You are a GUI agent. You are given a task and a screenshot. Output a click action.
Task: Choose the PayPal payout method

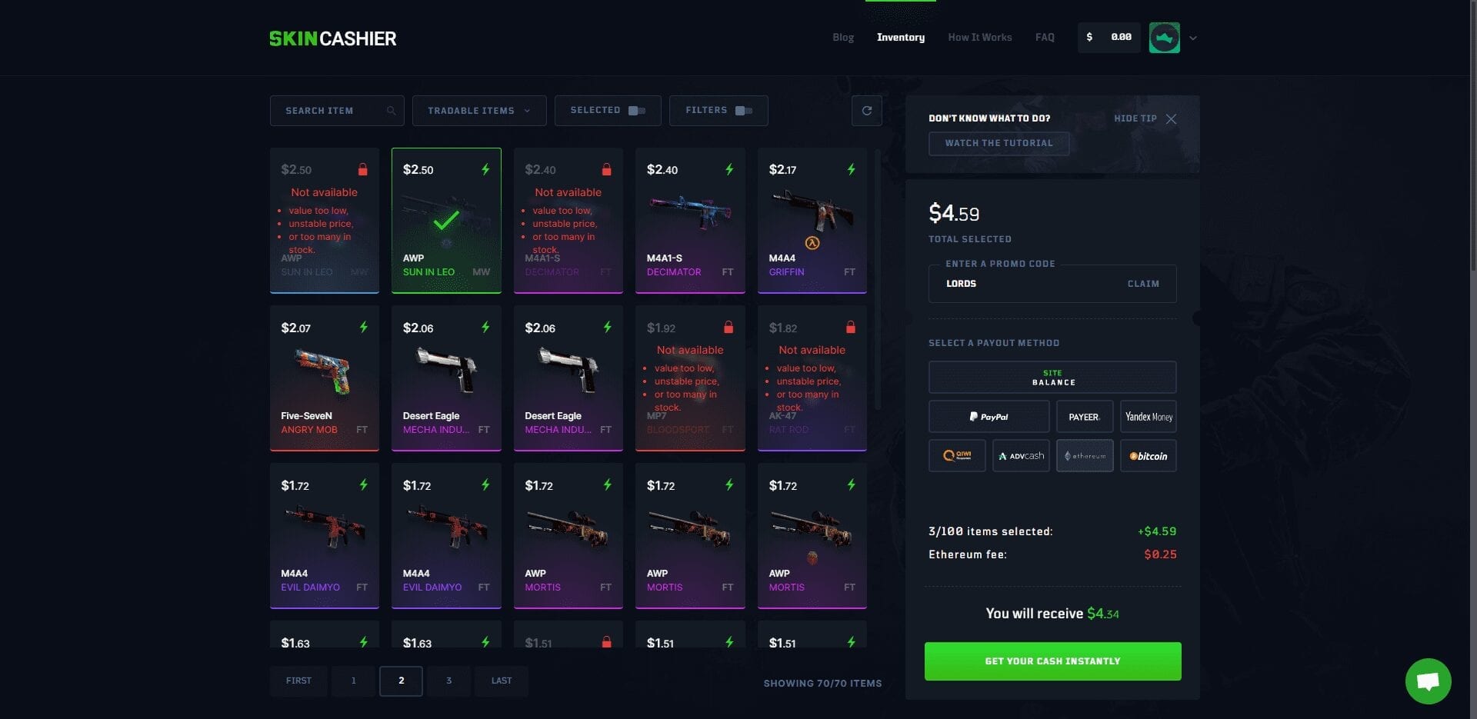point(989,417)
